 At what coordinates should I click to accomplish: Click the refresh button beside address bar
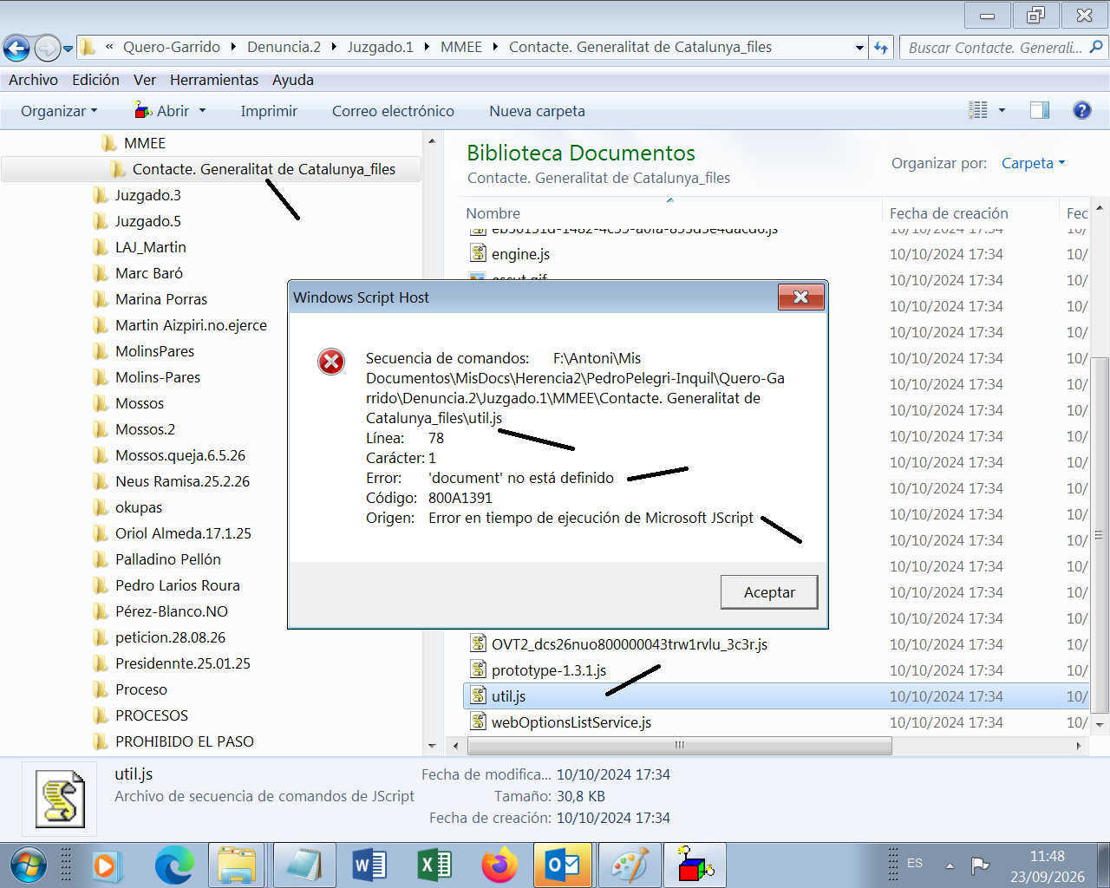tap(881, 48)
